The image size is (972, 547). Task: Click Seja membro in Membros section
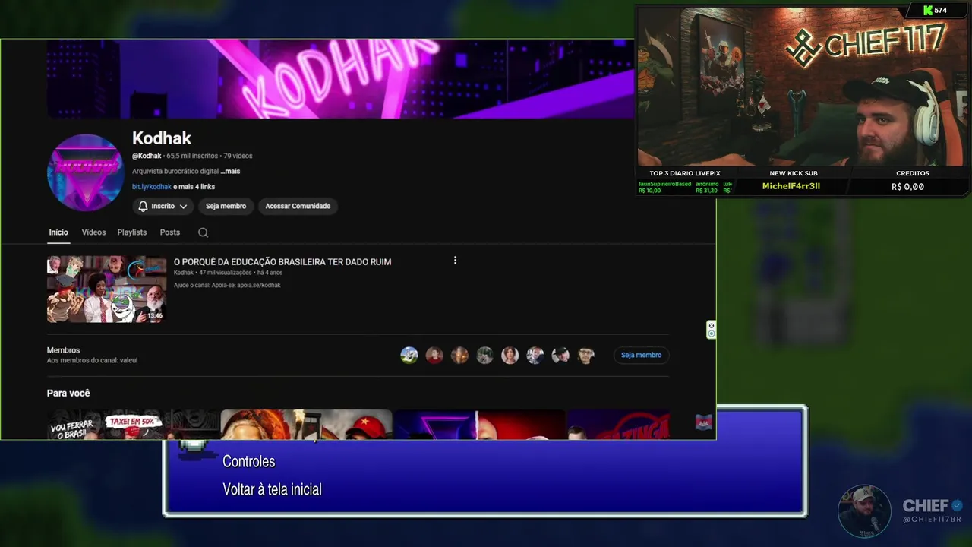pyautogui.click(x=641, y=355)
